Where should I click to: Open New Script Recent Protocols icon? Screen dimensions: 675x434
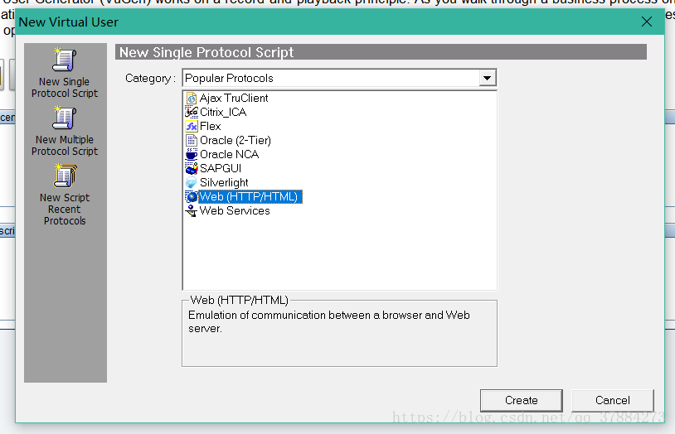click(65, 177)
